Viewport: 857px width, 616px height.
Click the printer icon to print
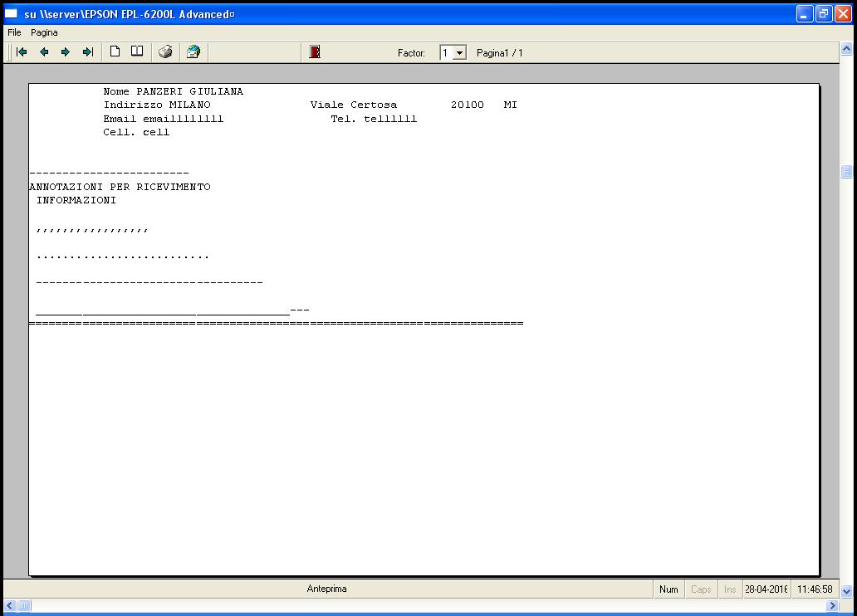tap(165, 52)
